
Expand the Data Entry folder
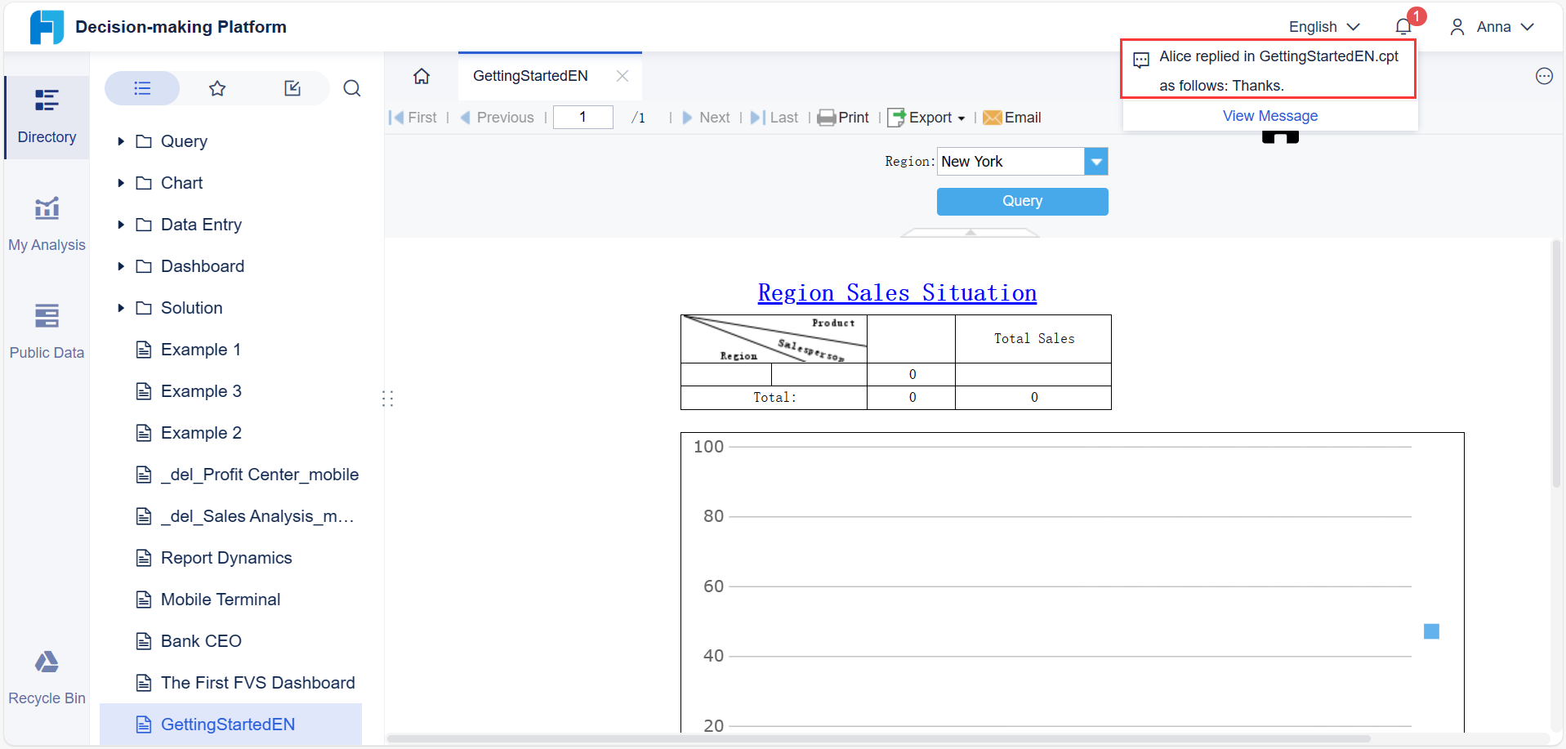click(x=120, y=225)
